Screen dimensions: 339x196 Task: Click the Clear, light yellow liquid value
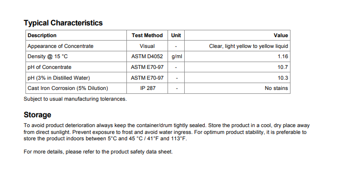(x=248, y=46)
